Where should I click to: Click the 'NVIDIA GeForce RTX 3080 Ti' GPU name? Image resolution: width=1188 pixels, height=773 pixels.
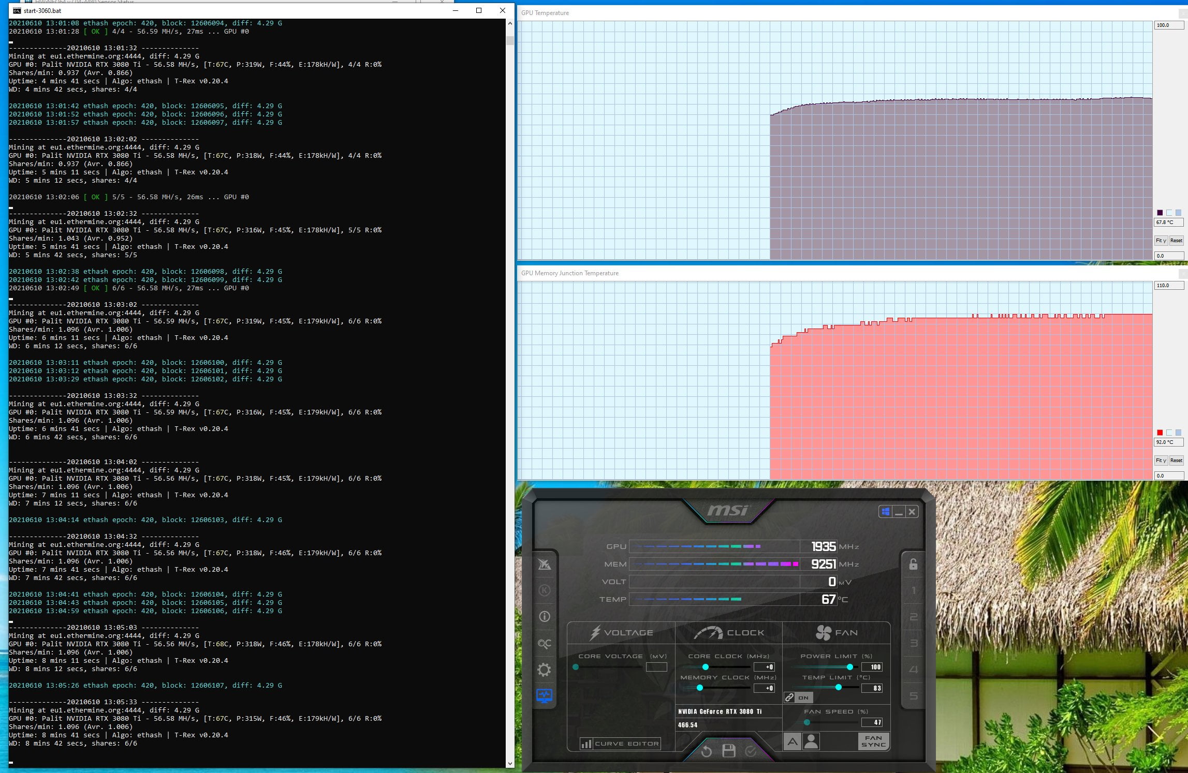(720, 711)
